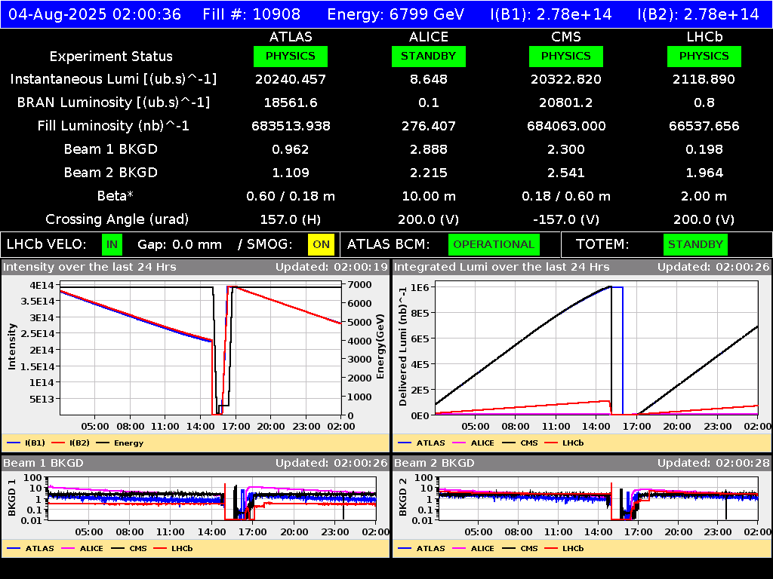
Task: Click CMS Beta* value 0.18 / 0.60 m
Action: pyautogui.click(x=566, y=197)
